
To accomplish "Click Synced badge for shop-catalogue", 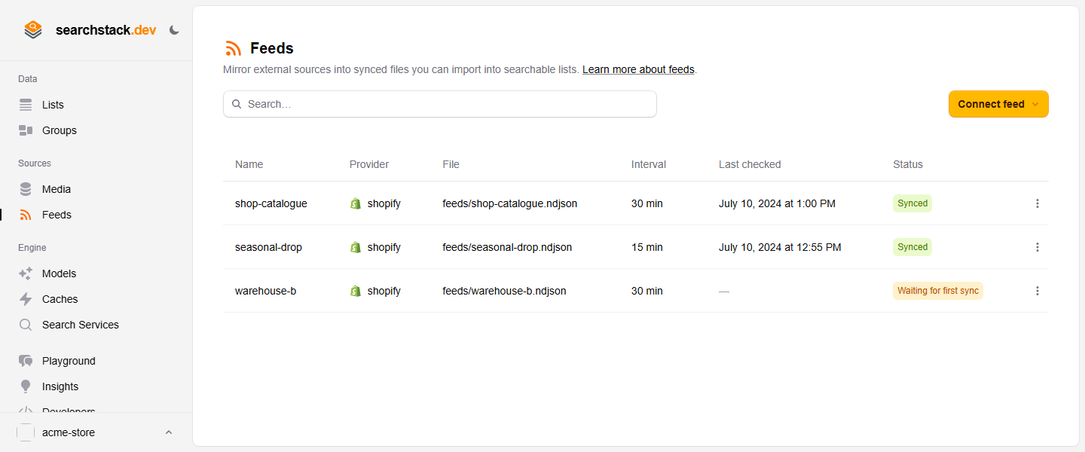I will click(x=912, y=203).
